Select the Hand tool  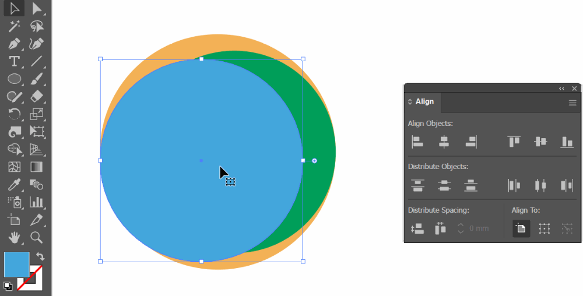14,237
